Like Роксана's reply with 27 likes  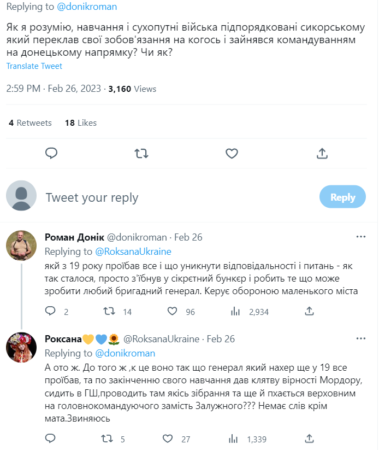(168, 439)
